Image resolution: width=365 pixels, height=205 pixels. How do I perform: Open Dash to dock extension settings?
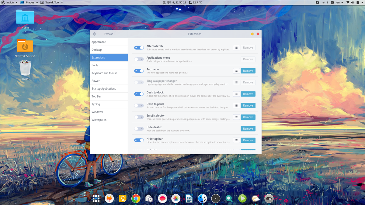tap(236, 94)
